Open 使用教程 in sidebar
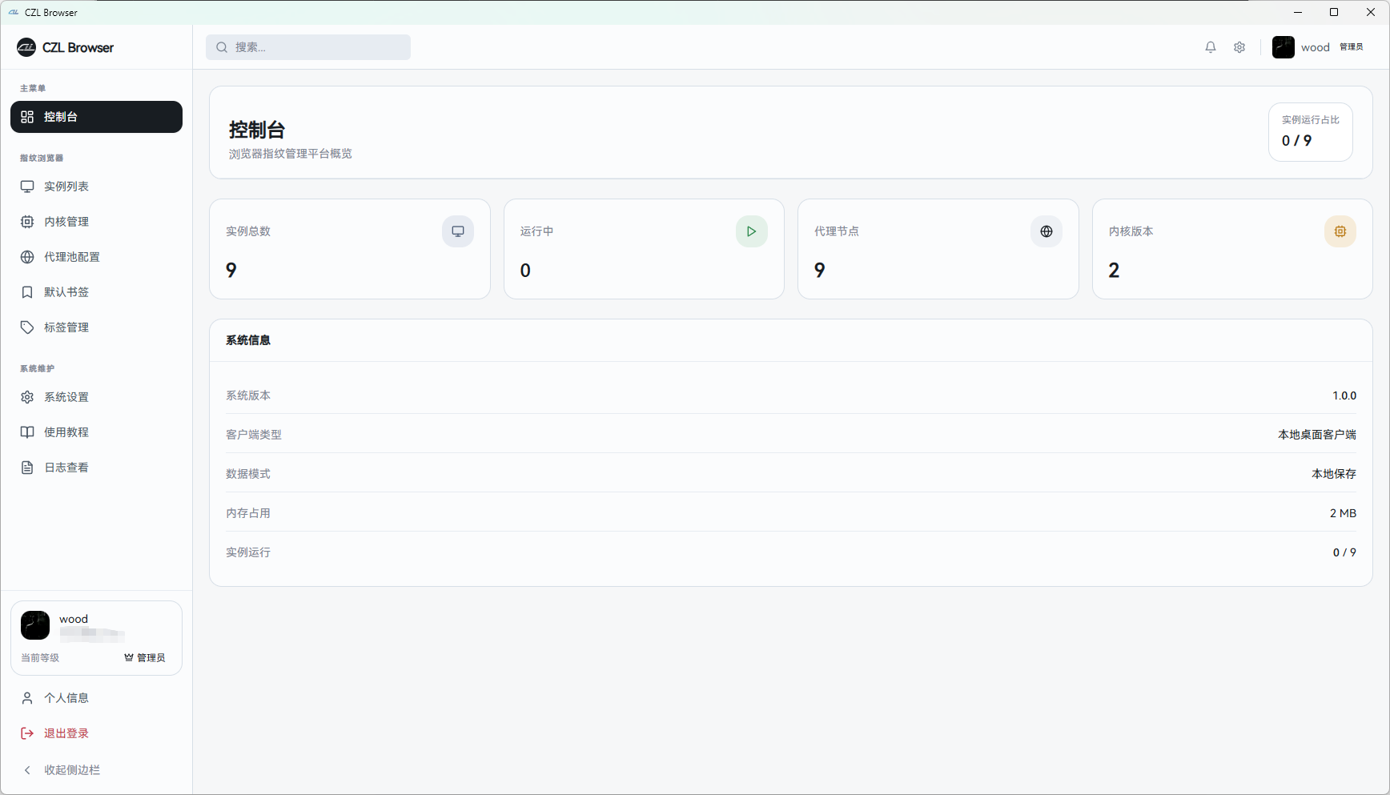This screenshot has height=795, width=1390. (96, 432)
